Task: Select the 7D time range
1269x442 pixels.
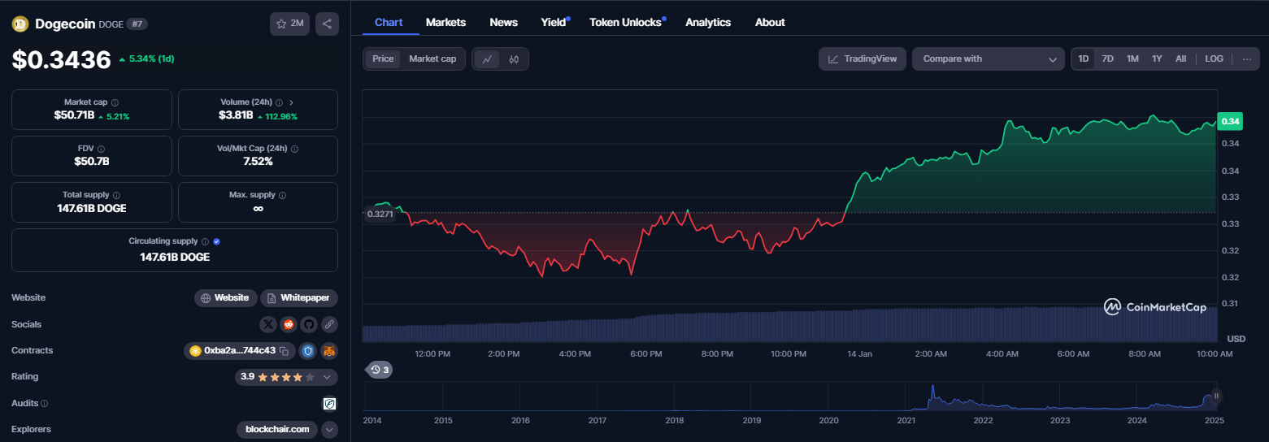Action: coord(1107,58)
